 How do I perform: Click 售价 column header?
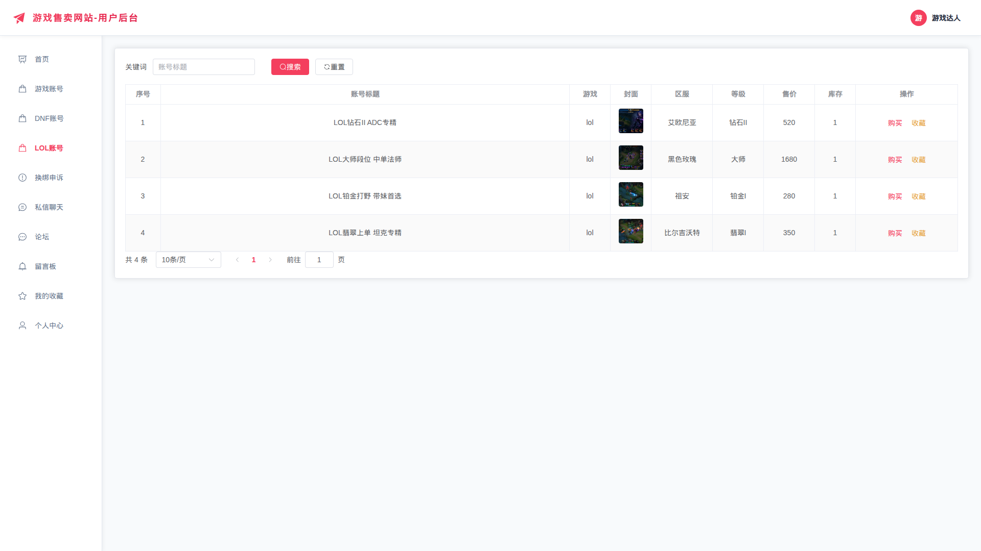point(789,94)
